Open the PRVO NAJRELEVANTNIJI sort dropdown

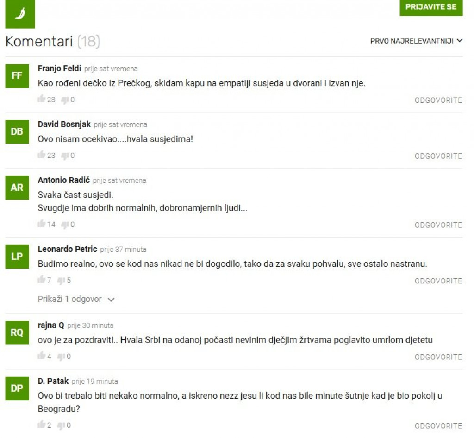pos(416,41)
